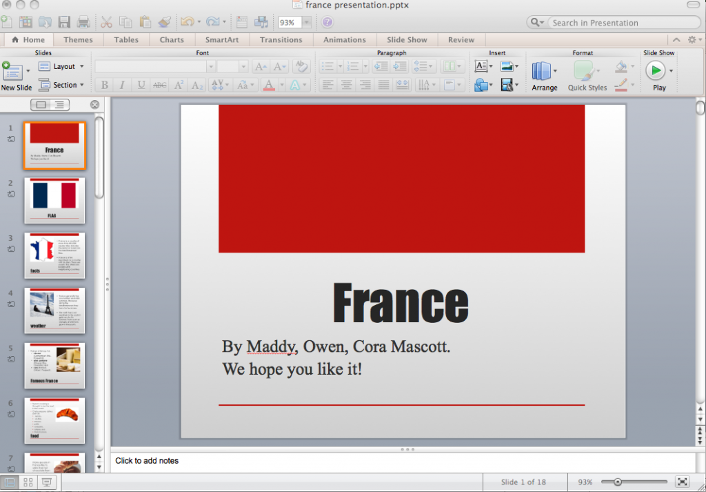
Task: Click the Print icon
Action: pyautogui.click(x=83, y=21)
